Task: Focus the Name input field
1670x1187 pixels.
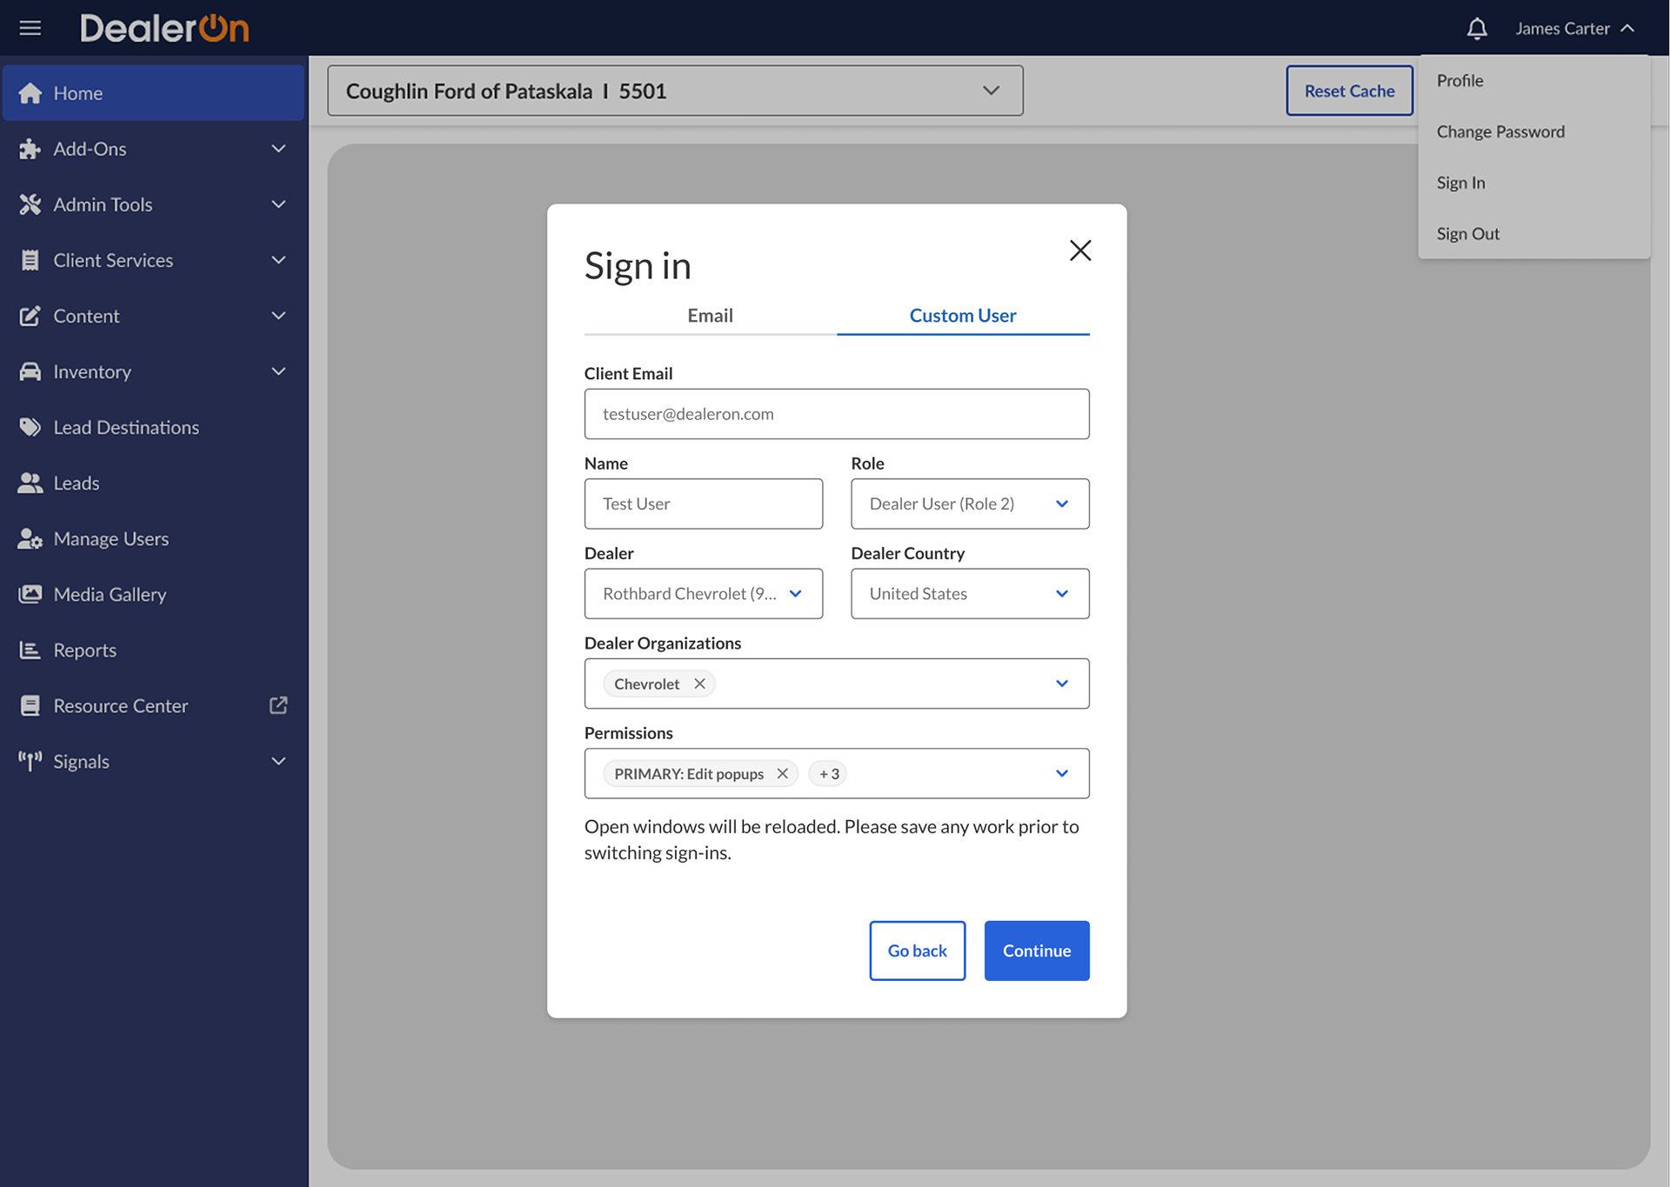Action: [x=704, y=503]
